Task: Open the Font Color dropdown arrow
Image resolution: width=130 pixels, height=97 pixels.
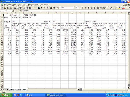Action: [x=125, y=8]
